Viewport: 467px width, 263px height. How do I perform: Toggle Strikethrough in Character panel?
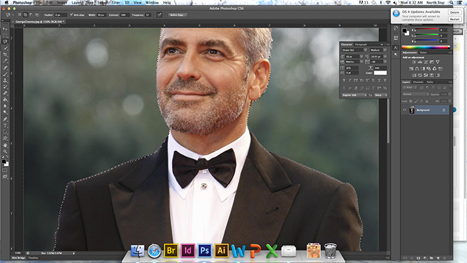tap(385, 80)
